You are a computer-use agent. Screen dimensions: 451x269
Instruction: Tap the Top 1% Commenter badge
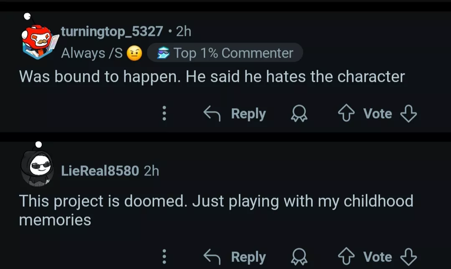point(225,53)
